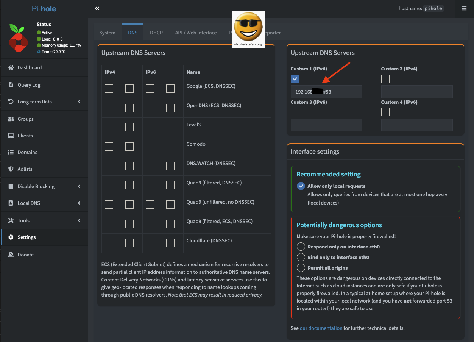The image size is (474, 342).
Task: Enable the Custom 2 (IPv4) checkbox
Action: click(385, 79)
